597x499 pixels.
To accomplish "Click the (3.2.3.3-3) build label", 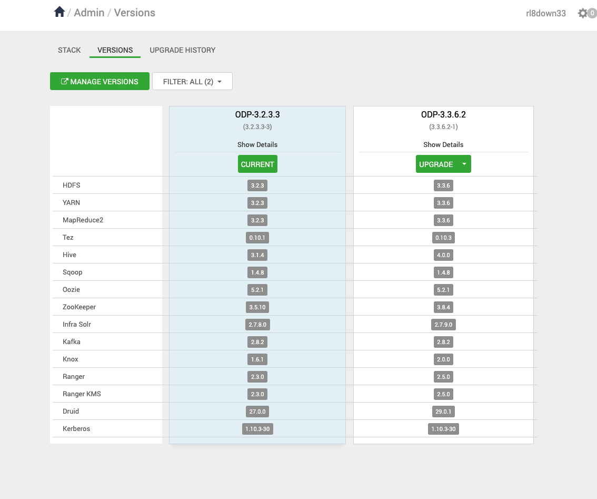I will 257,126.
